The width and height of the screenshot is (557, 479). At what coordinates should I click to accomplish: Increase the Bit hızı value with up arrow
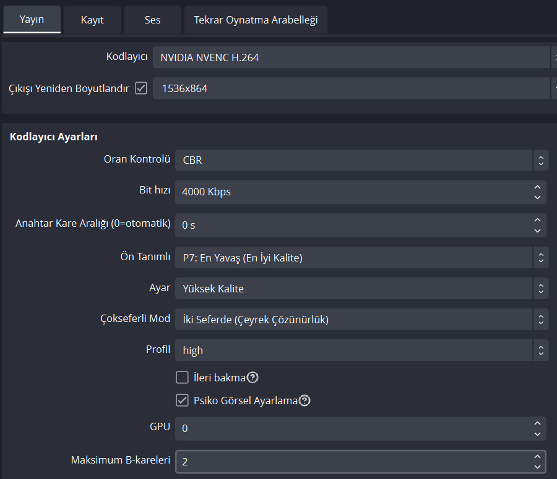(537, 187)
